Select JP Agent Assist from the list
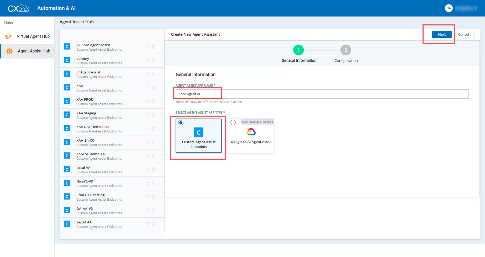Screen dimensions: 485x257 (x=105, y=74)
